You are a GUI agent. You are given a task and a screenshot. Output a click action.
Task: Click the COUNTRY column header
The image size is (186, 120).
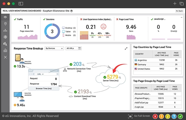pos(143,54)
